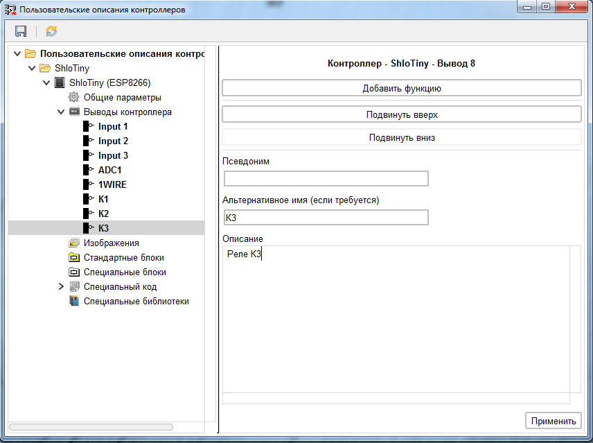Collapse the ShIoTiny (ESP8266) node
The height and width of the screenshot is (443, 593).
click(x=46, y=82)
